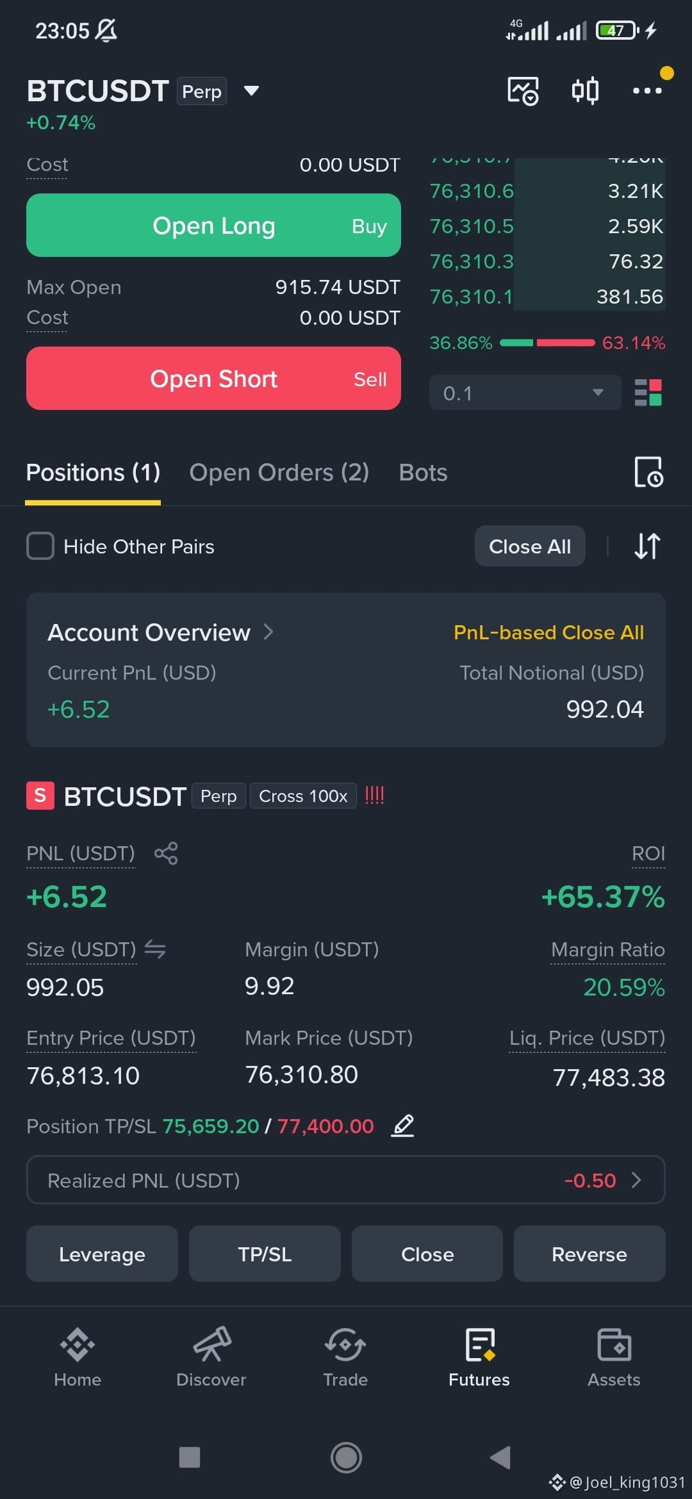
Task: Open the candlestick chart icon
Action: 585,90
